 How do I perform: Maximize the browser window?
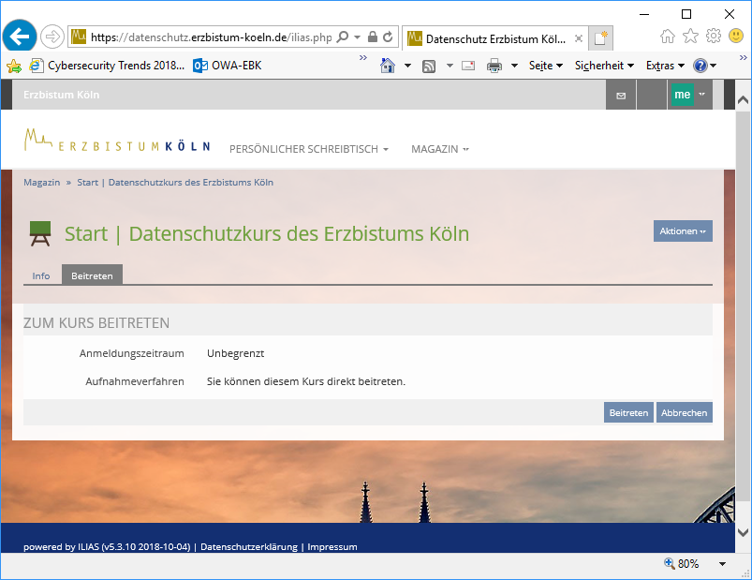[x=686, y=14]
